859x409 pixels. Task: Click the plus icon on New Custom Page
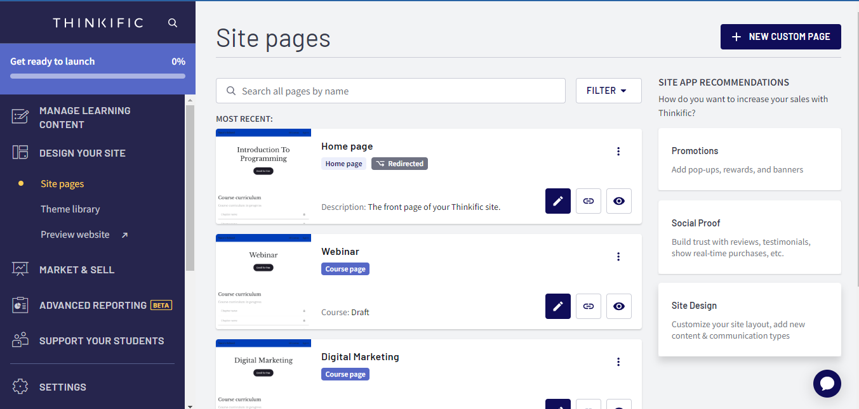[736, 37]
